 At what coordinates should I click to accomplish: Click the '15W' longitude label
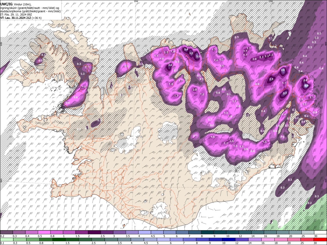[x=271, y=1]
